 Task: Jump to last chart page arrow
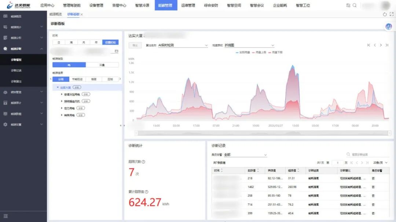click(387, 45)
